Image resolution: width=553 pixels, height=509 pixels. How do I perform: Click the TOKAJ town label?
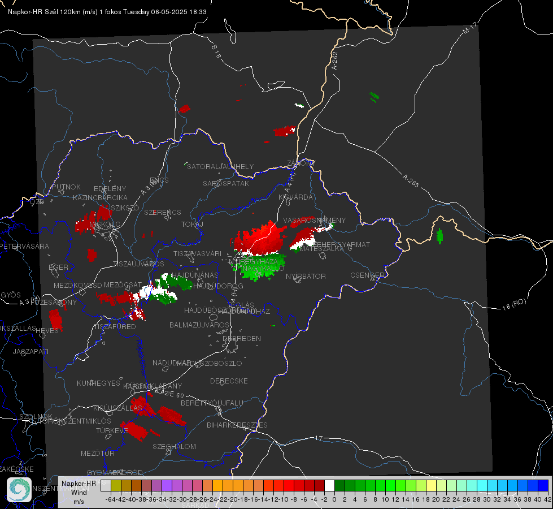point(192,225)
